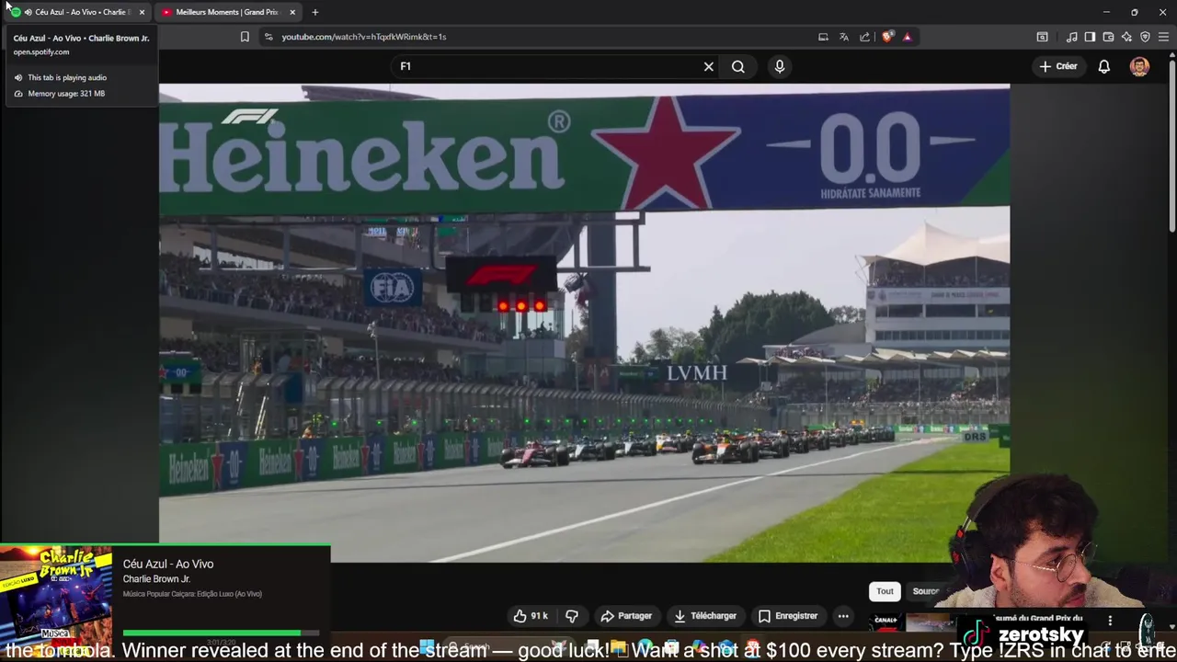Toggle the browser sidebar panel icon

[x=1090, y=37]
